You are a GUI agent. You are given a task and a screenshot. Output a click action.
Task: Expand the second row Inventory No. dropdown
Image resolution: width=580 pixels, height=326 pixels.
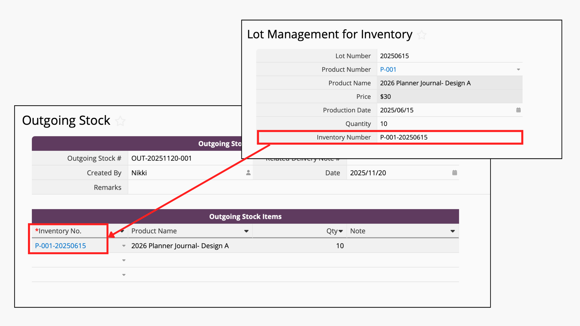[124, 260]
